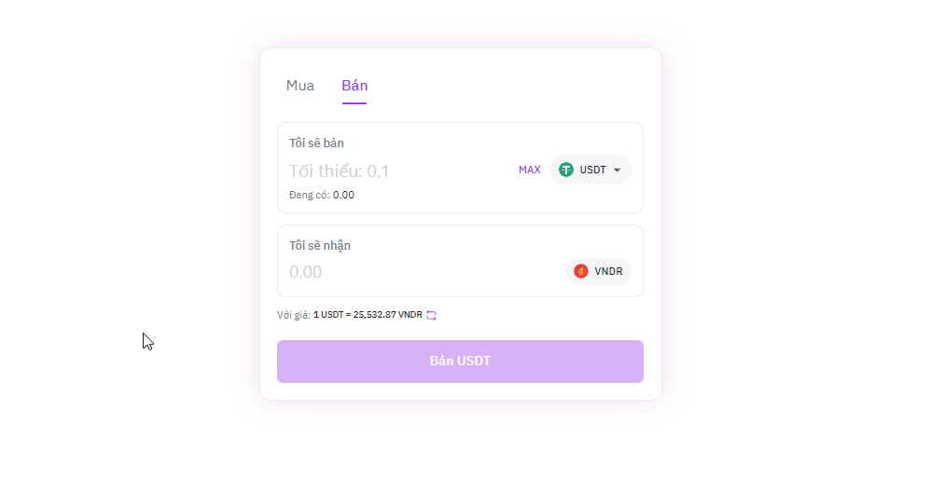Click the 1 USDT = 25,532.87 VNDR rate text
The image size is (930, 491).
click(x=368, y=315)
